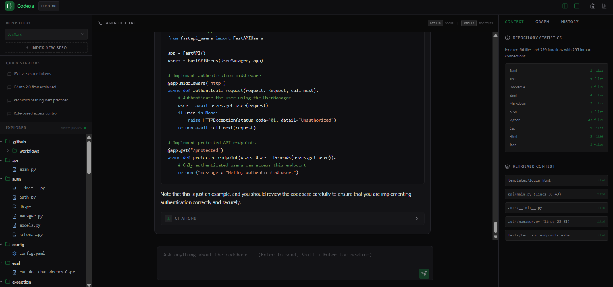This screenshot has height=287, width=613.
Task: Collapse the auth folder
Action: tap(2, 179)
